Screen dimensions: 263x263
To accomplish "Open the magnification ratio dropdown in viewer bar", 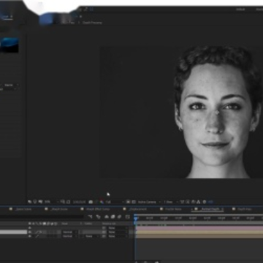I will (x=51, y=202).
